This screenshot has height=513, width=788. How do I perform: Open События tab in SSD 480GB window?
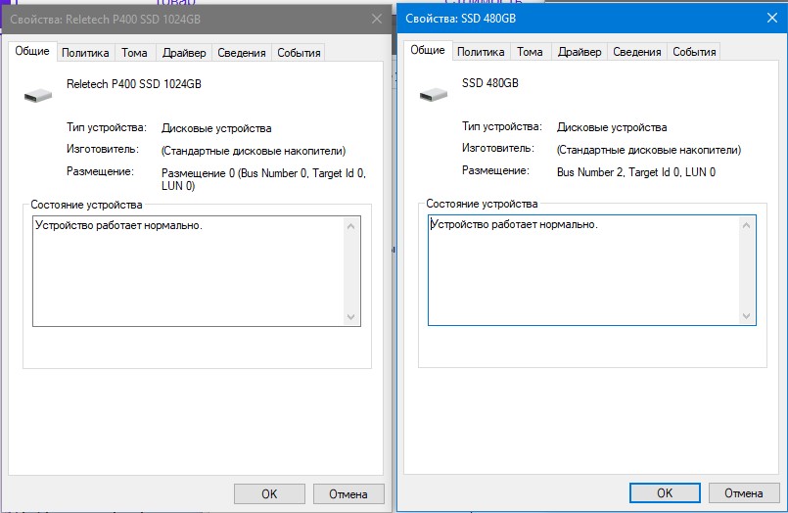click(694, 52)
